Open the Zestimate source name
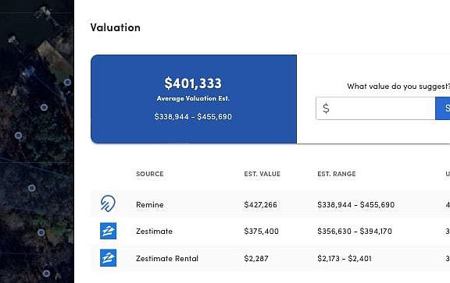 (155, 231)
